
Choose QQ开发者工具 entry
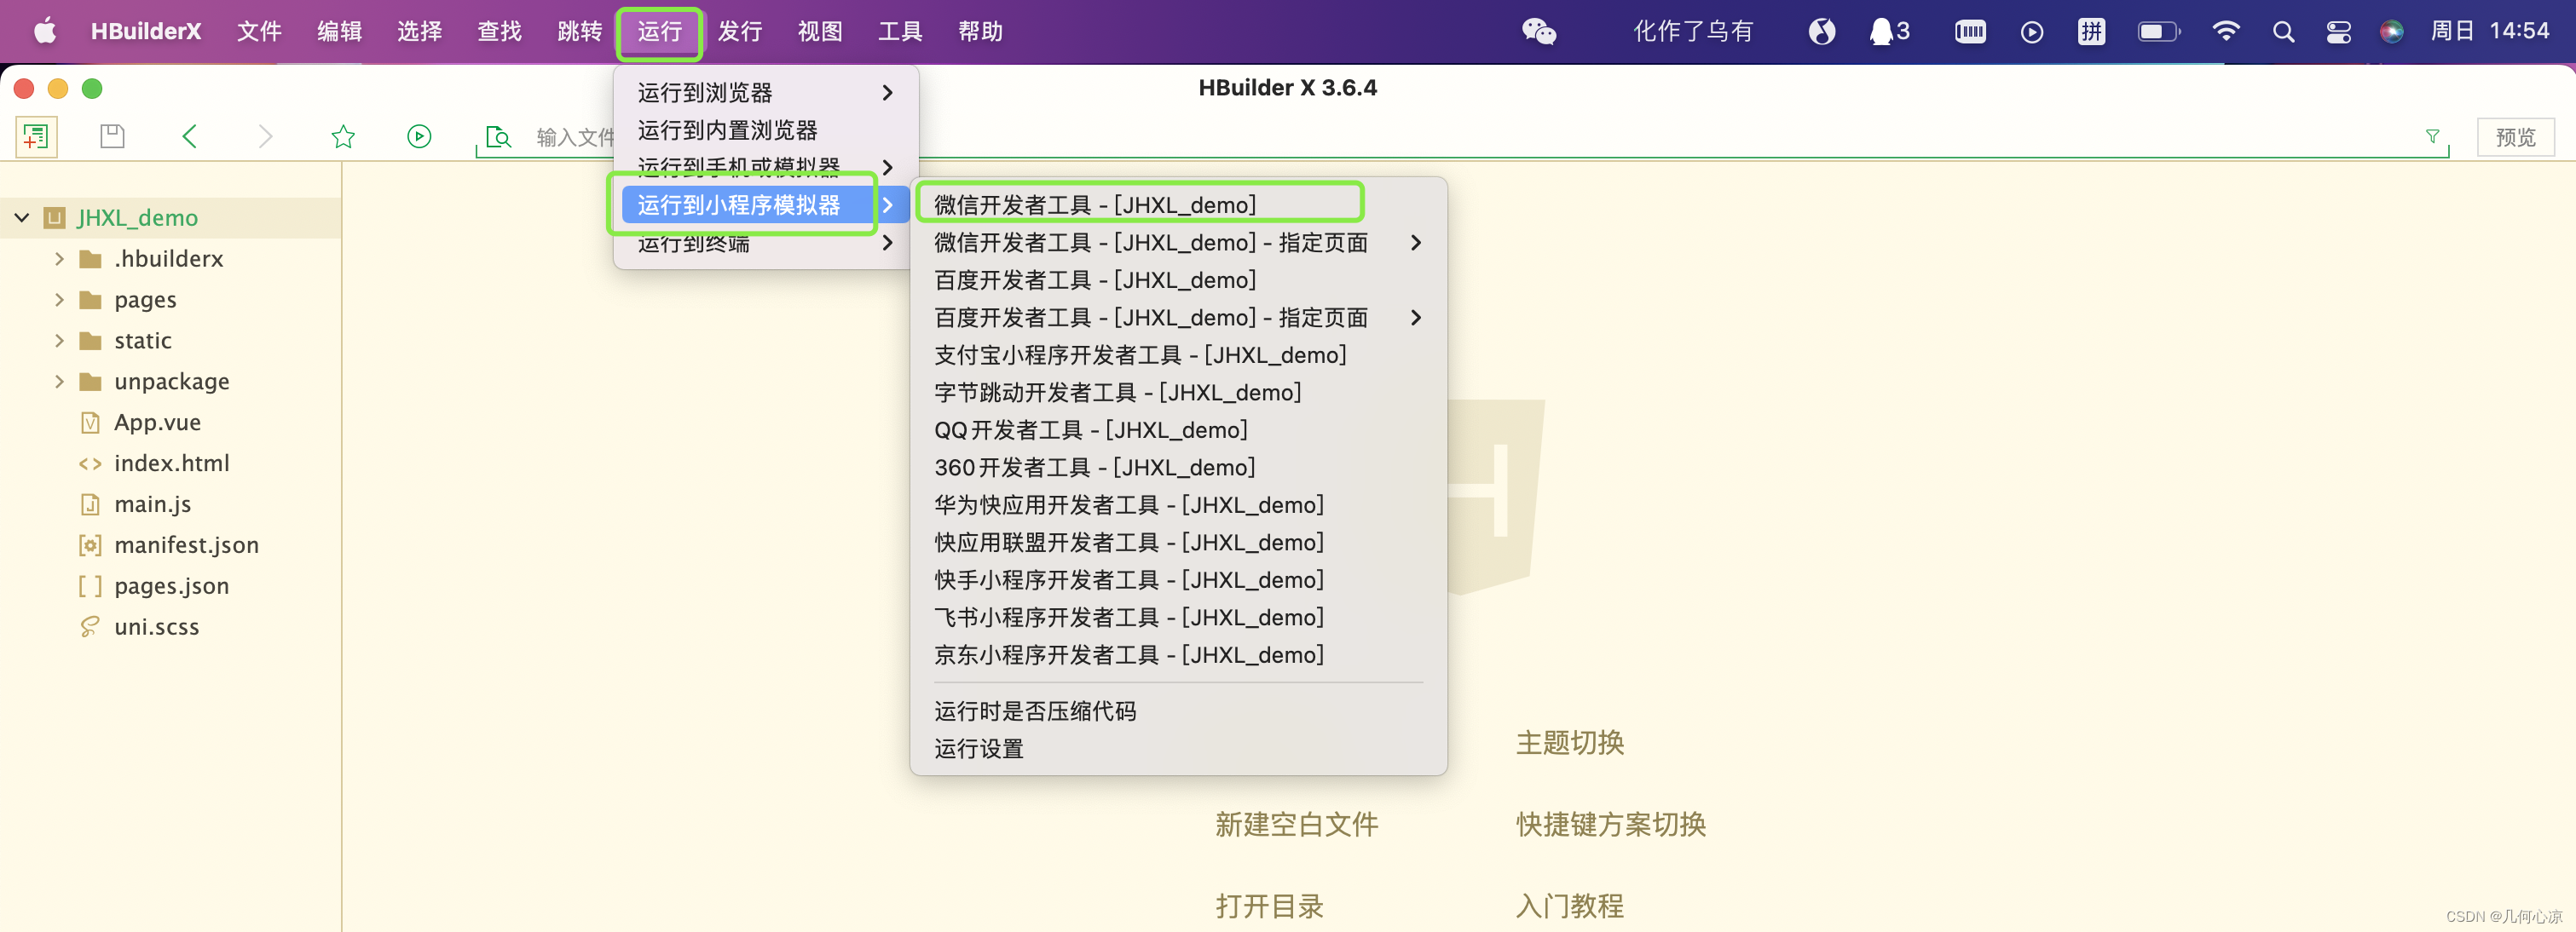(x=1178, y=429)
